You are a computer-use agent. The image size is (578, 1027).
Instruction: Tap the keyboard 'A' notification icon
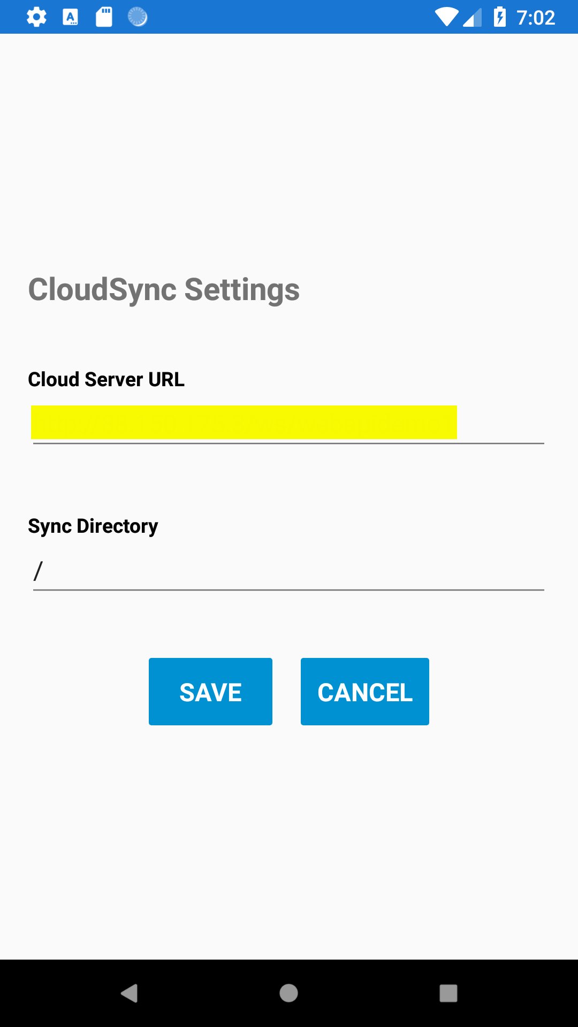point(70,17)
